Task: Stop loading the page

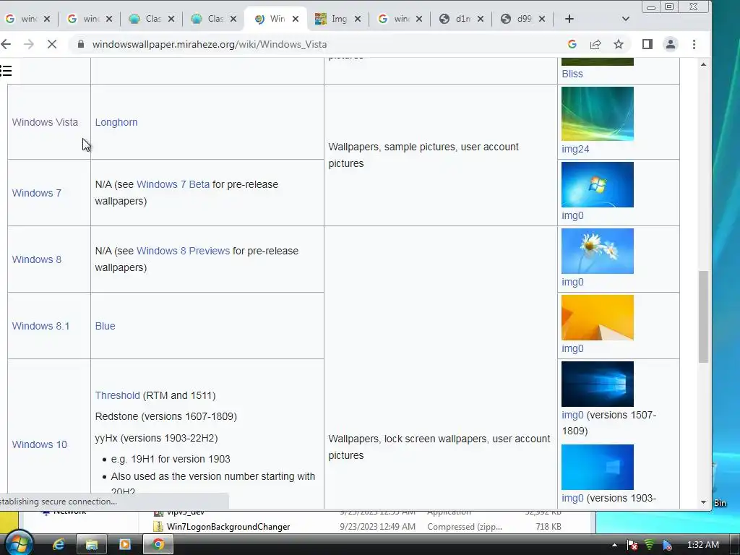Action: pos(52,44)
